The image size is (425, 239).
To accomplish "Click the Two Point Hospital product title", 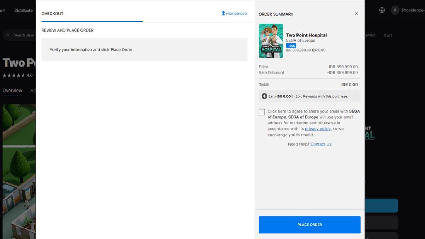I will click(306, 35).
